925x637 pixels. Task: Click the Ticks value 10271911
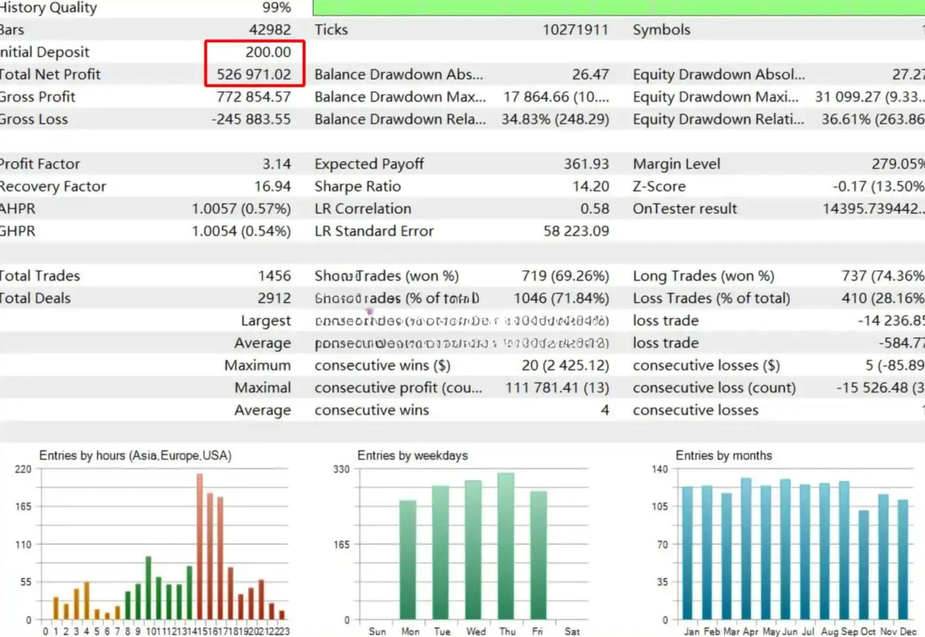click(x=575, y=29)
